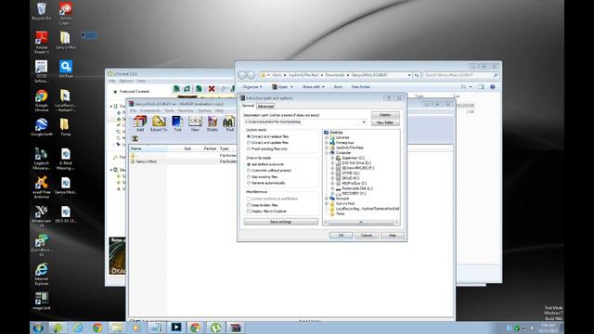This screenshot has height=334, width=594.
Task: Click OK in the extraction dialog
Action: coord(341,235)
